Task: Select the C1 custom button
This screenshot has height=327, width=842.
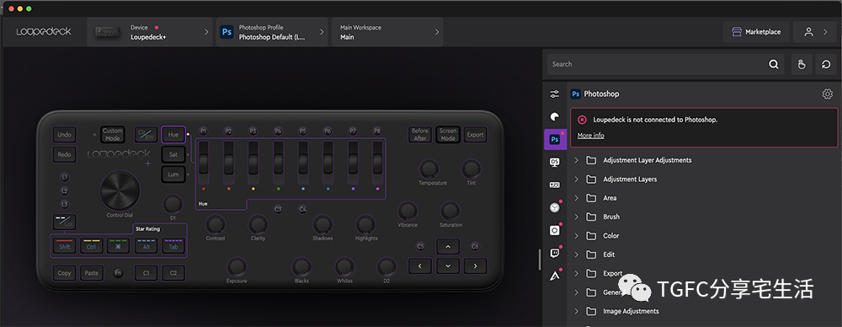Action: pyautogui.click(x=146, y=273)
